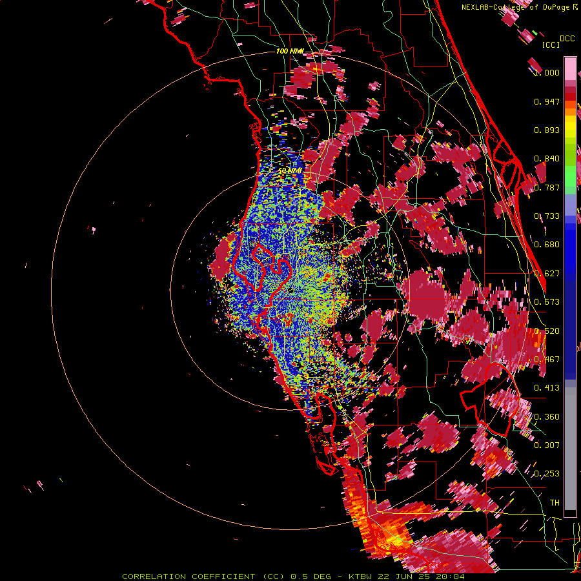Screen dimensions: 581x581
Task: Select the 0.840 scale value
Action: 547,159
